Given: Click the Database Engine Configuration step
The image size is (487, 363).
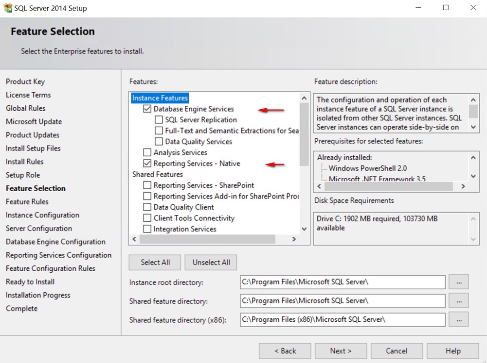Looking at the screenshot, I should 55,242.
